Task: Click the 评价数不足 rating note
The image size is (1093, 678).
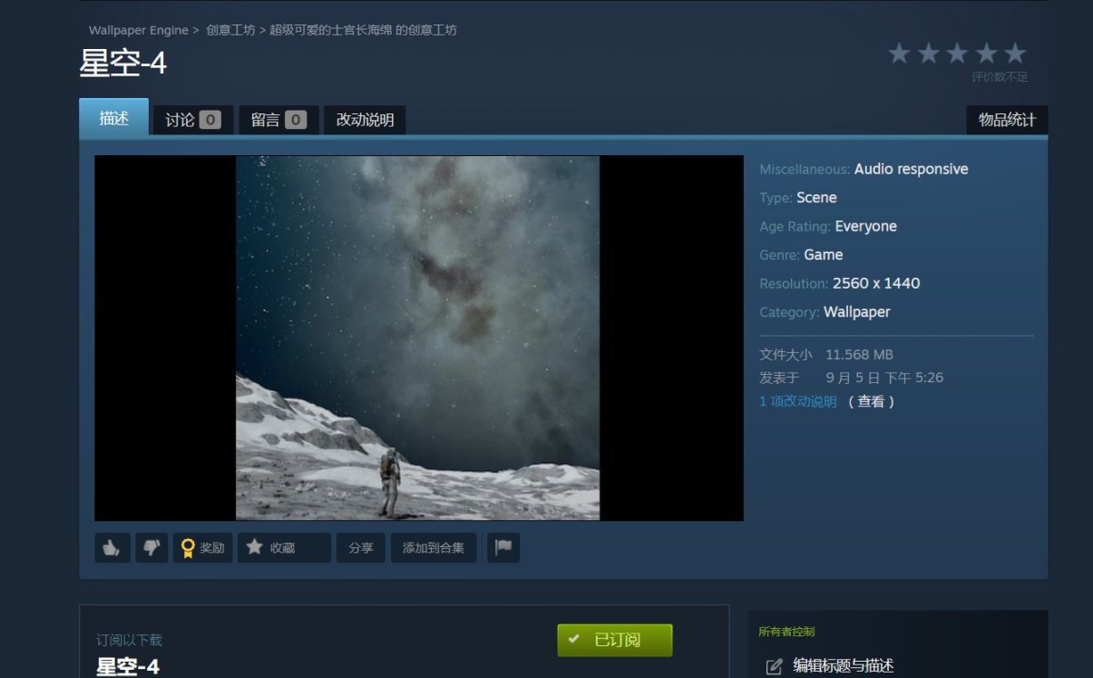Action: 1000,77
